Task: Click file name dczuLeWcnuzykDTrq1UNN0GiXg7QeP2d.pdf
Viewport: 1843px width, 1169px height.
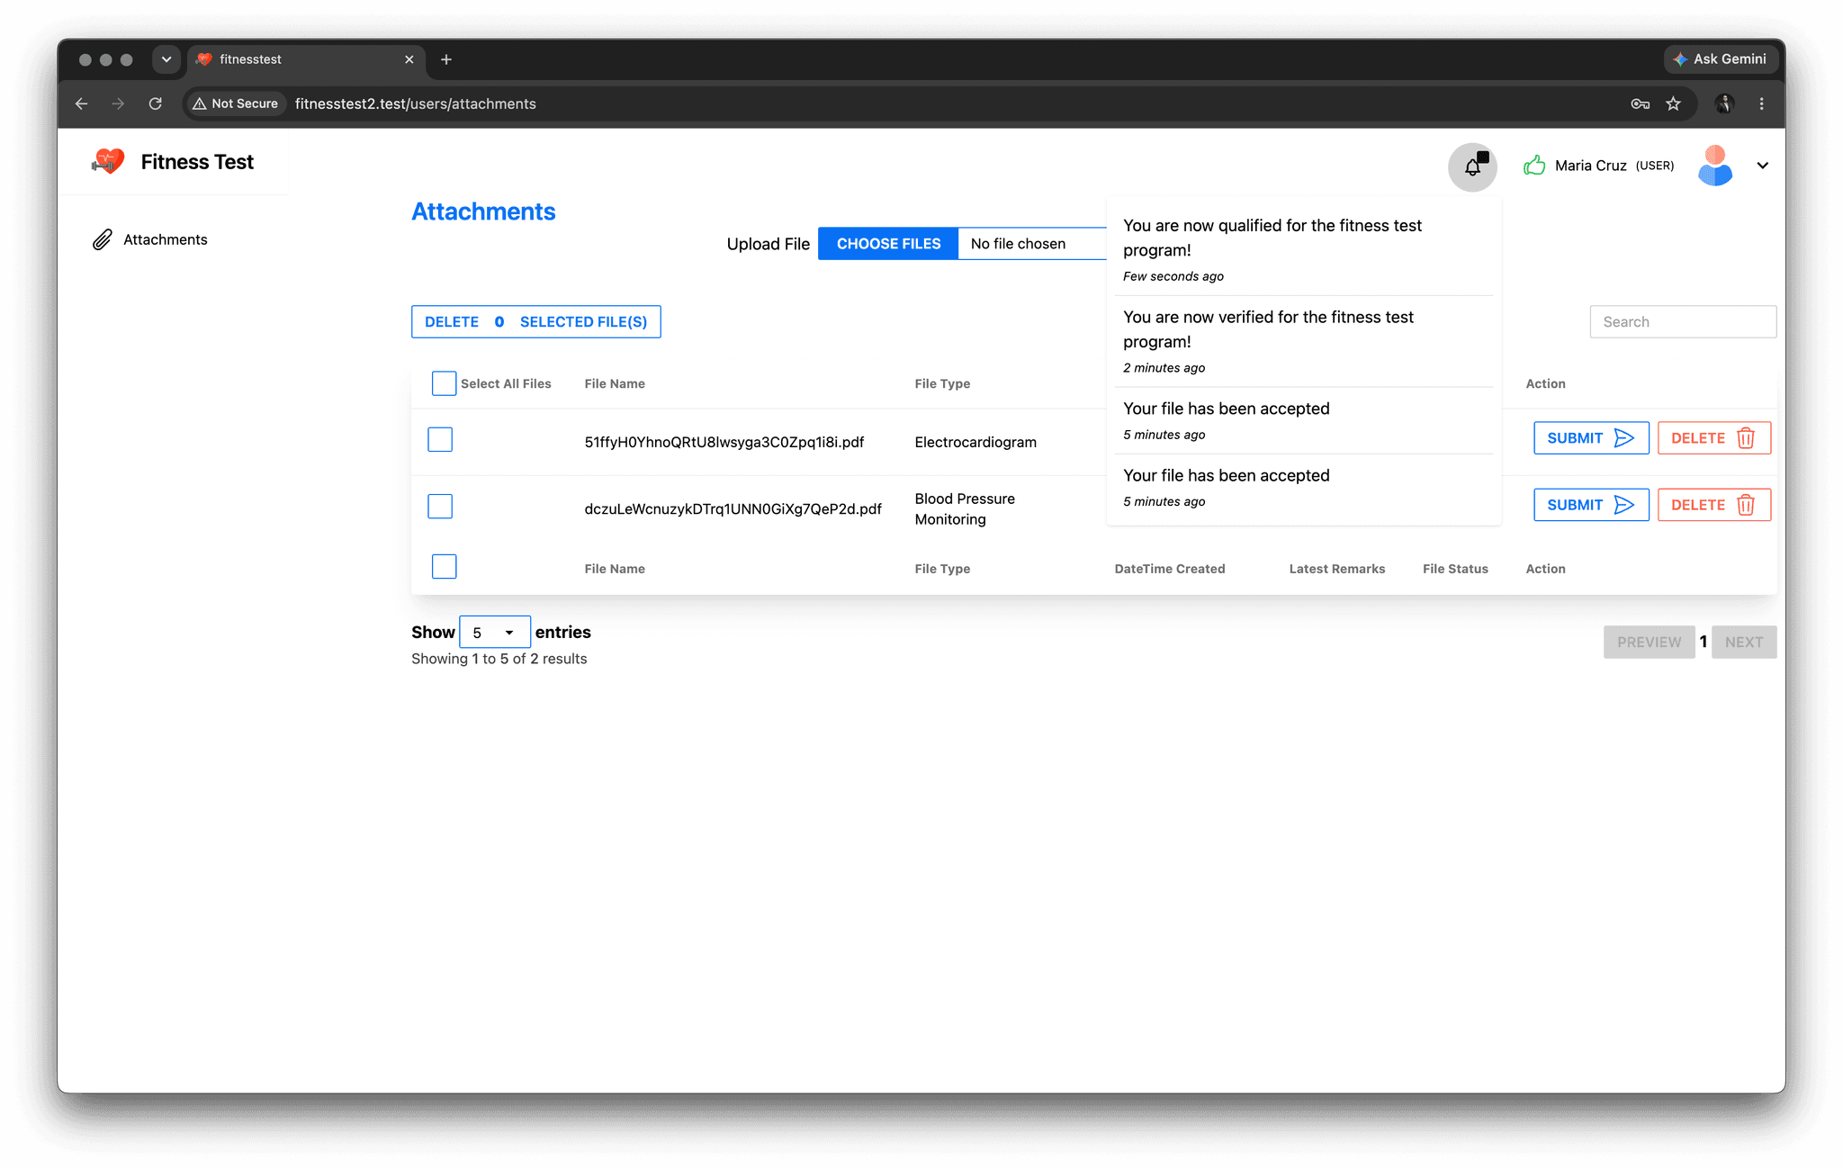Action: tap(733, 509)
